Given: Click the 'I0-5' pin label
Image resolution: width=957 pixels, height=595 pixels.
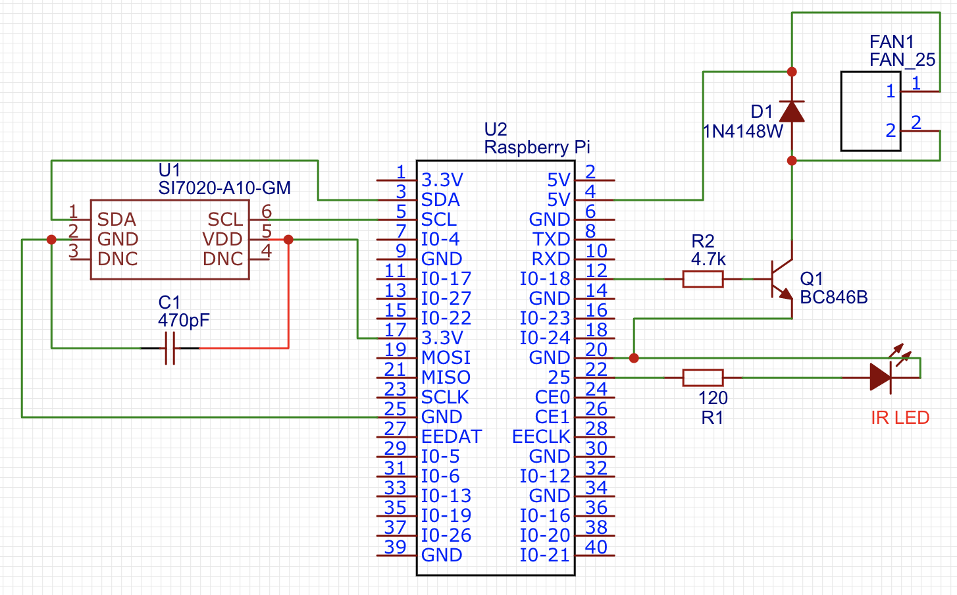Looking at the screenshot, I should 440,457.
